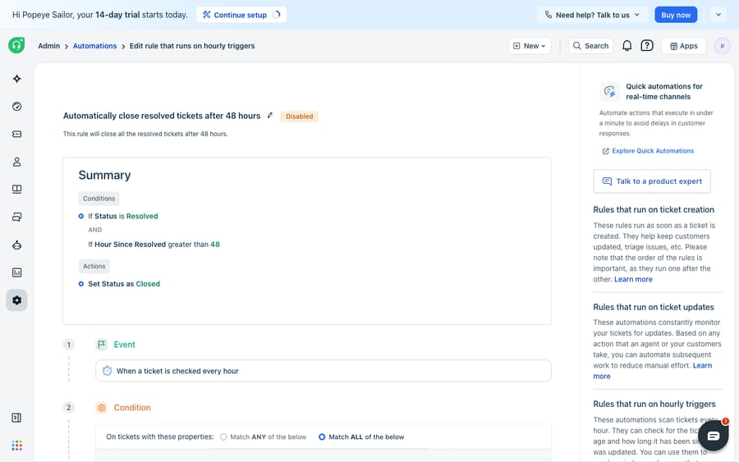
Task: Open the profile avatar P
Action: click(722, 46)
